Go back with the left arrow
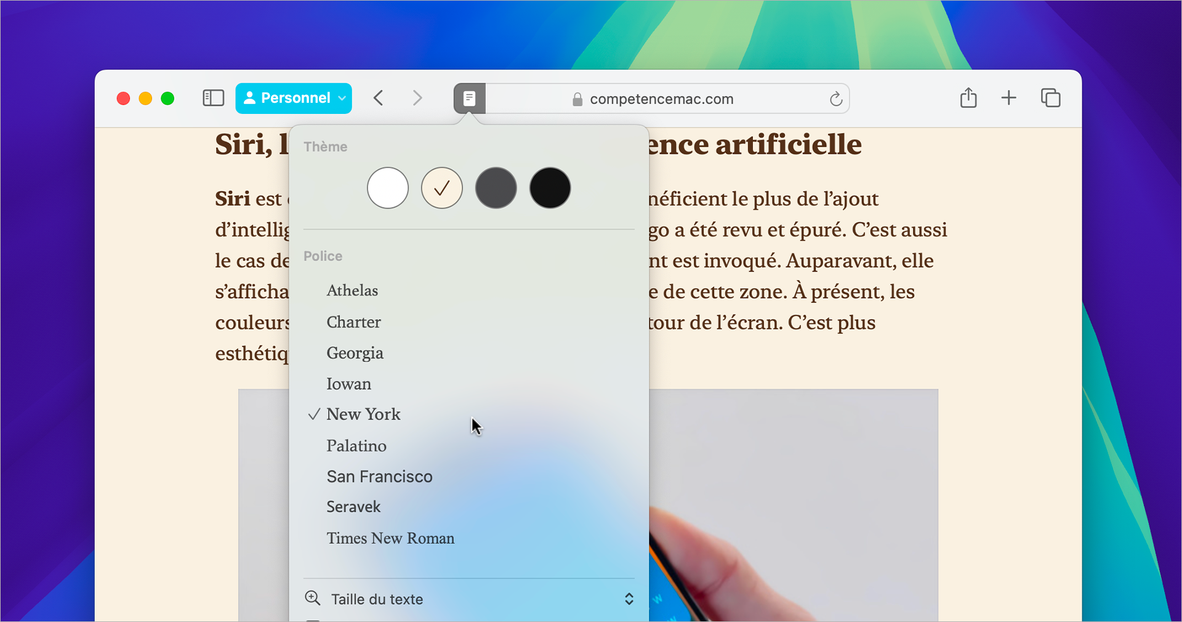Viewport: 1182px width, 622px height. [379, 98]
